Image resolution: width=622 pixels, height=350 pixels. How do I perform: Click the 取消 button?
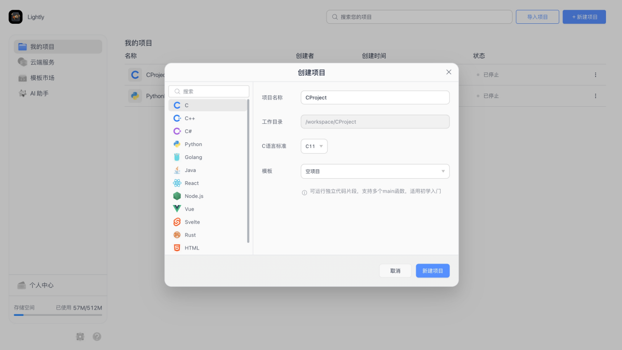395,271
